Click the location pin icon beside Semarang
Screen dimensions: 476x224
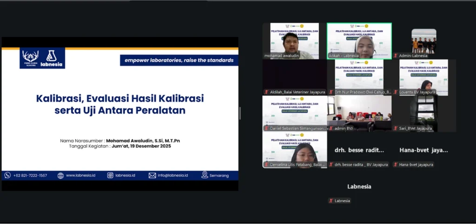[x=205, y=175]
